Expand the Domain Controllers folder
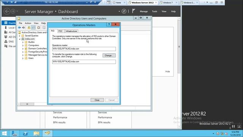The width and height of the screenshot is (243, 137). tap(23, 49)
